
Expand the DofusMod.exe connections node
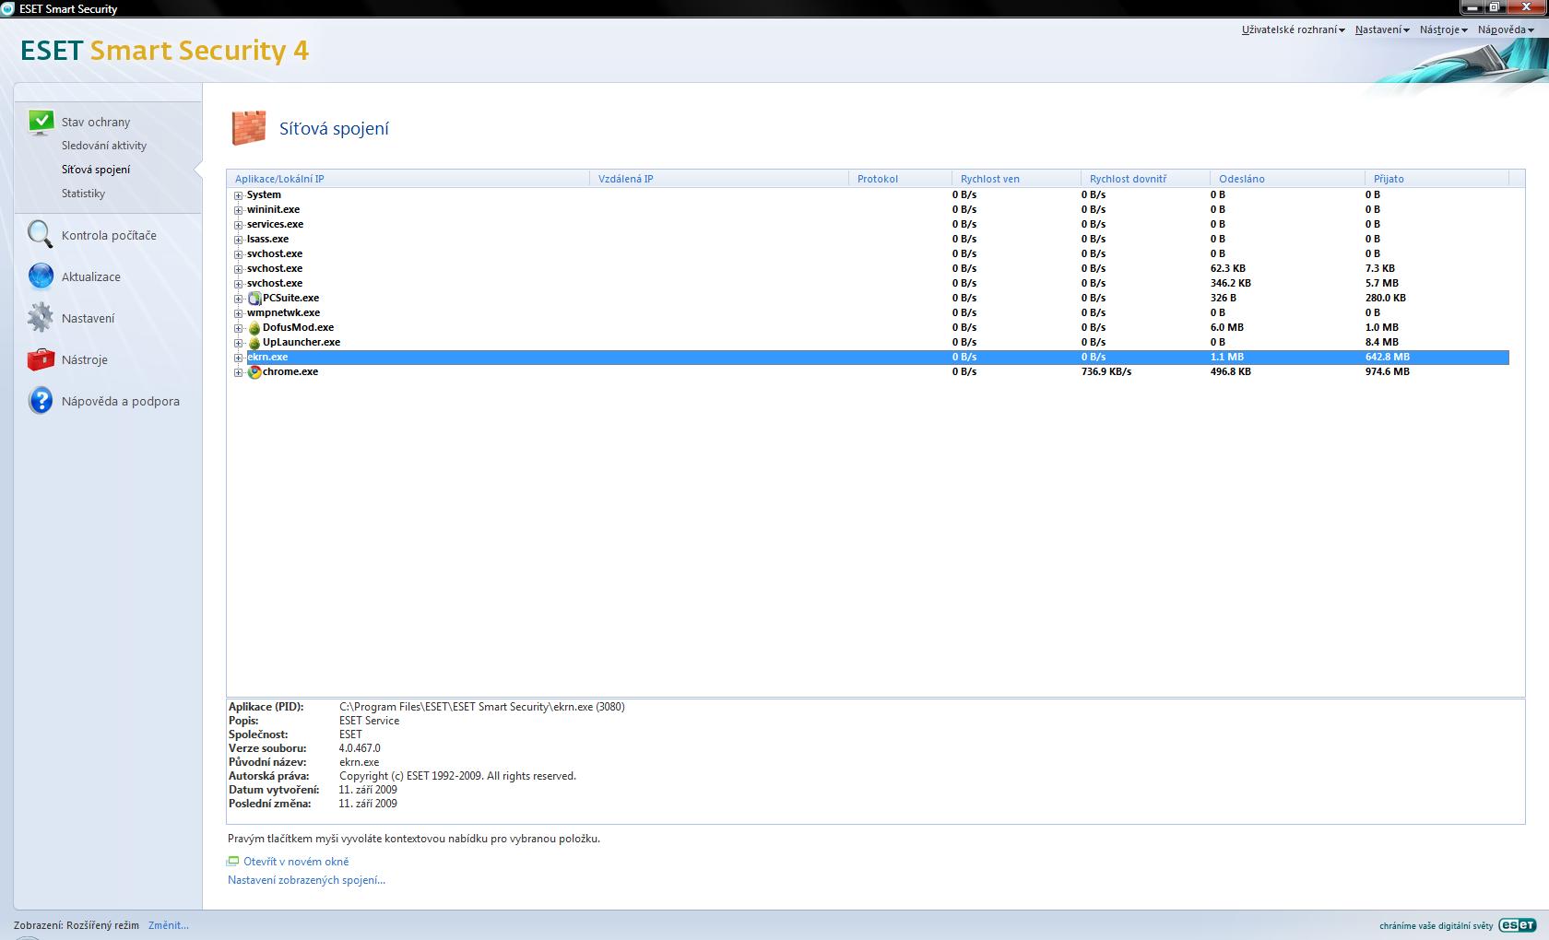pos(238,328)
